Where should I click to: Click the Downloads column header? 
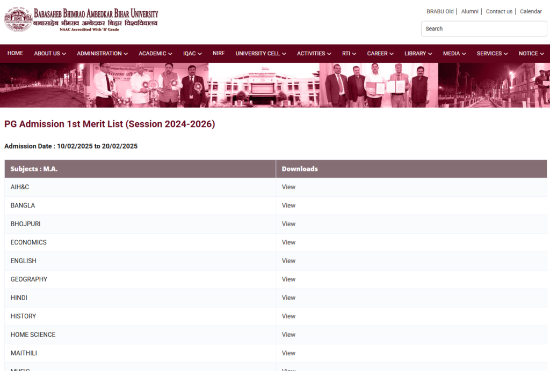(411, 169)
